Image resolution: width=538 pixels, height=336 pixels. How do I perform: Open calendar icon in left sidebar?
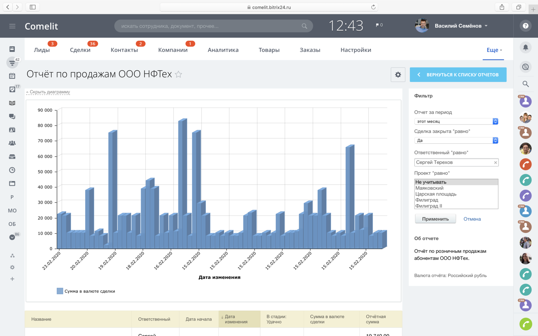[x=12, y=76]
